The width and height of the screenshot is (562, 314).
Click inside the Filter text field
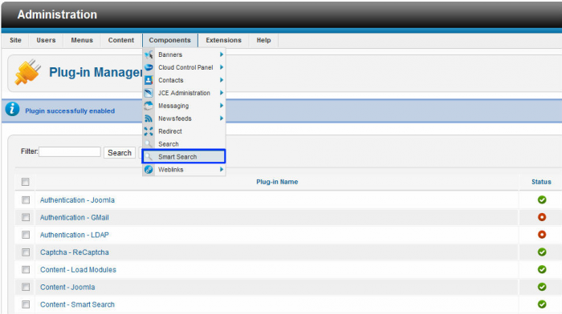(x=70, y=151)
